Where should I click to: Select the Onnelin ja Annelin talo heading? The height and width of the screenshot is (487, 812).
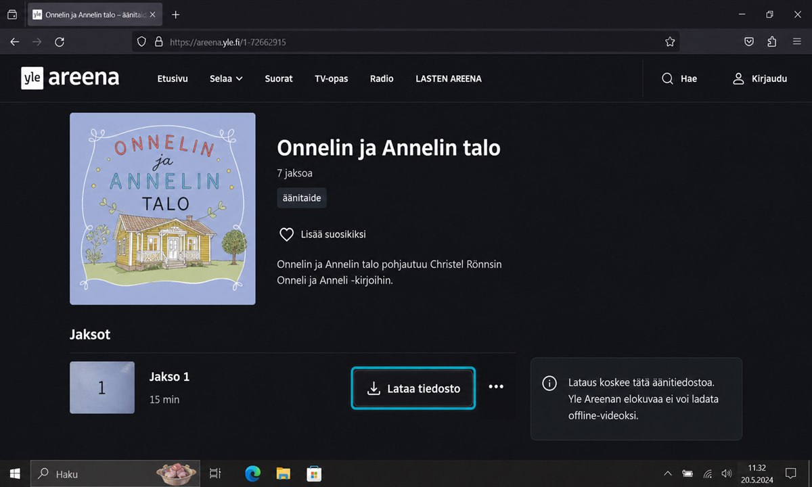click(x=389, y=147)
